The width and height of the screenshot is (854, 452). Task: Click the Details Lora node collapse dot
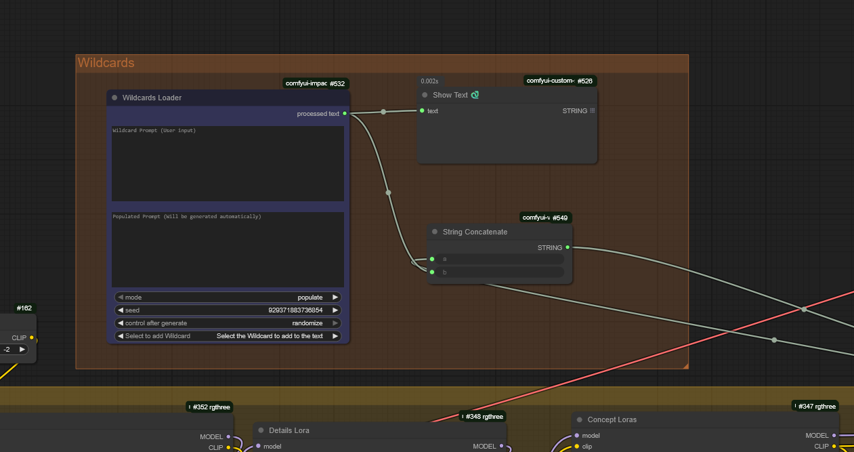(x=261, y=430)
